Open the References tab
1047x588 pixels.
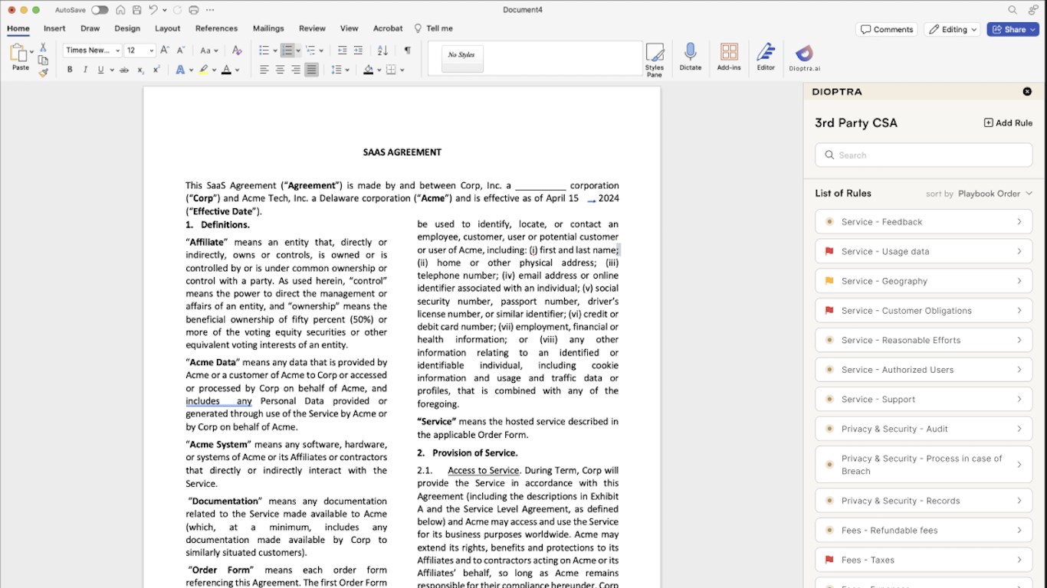217,28
